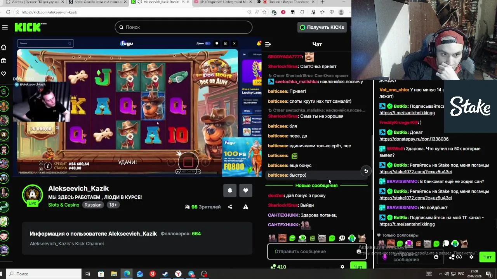The image size is (497, 279).
Task: Resume chat scrolling via Новые сообщения
Action: [x=316, y=186]
